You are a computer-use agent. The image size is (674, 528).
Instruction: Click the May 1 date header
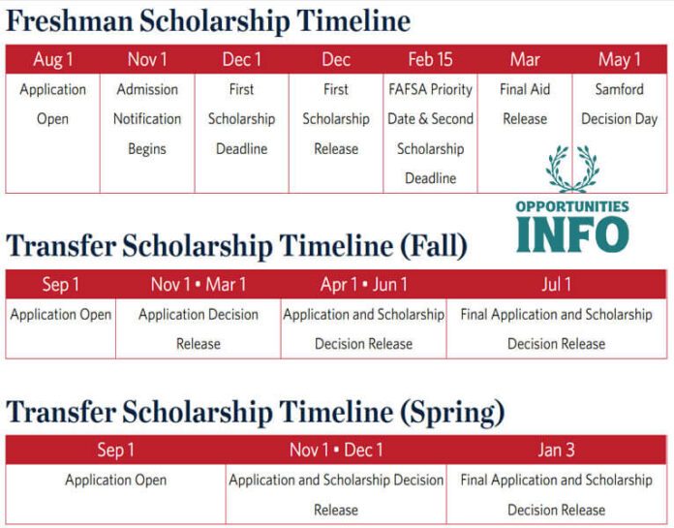click(619, 60)
